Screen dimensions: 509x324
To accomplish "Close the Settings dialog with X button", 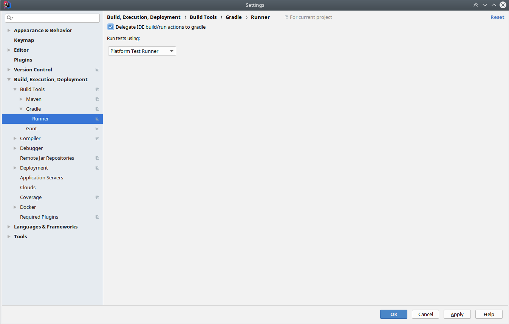I will pos(503,5).
